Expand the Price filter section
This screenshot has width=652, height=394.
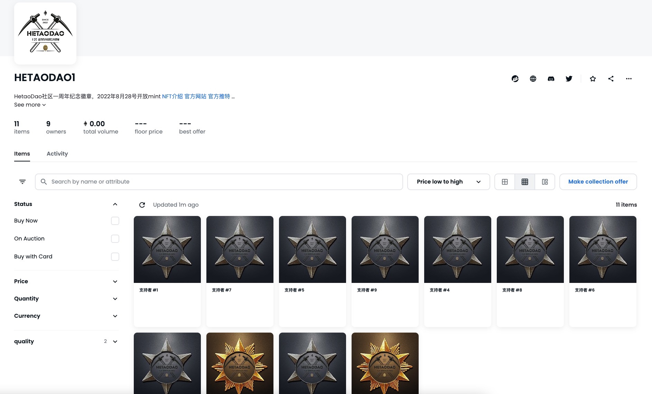(x=66, y=282)
